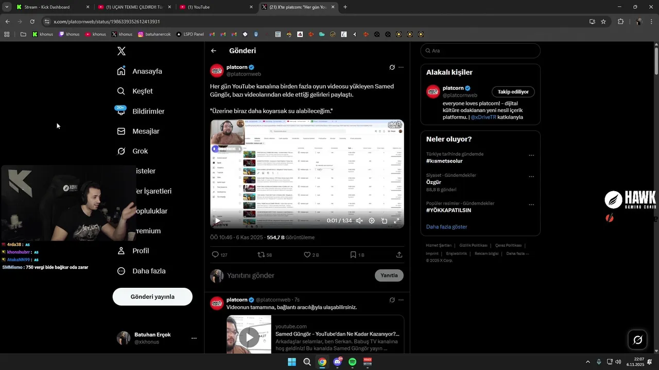
Task: Click the Gönderi yayınla button
Action: [x=152, y=297]
